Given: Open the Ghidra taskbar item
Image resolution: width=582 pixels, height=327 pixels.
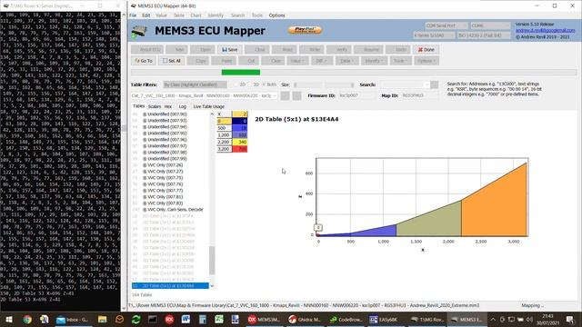Looking at the screenshot, I should click(305, 319).
